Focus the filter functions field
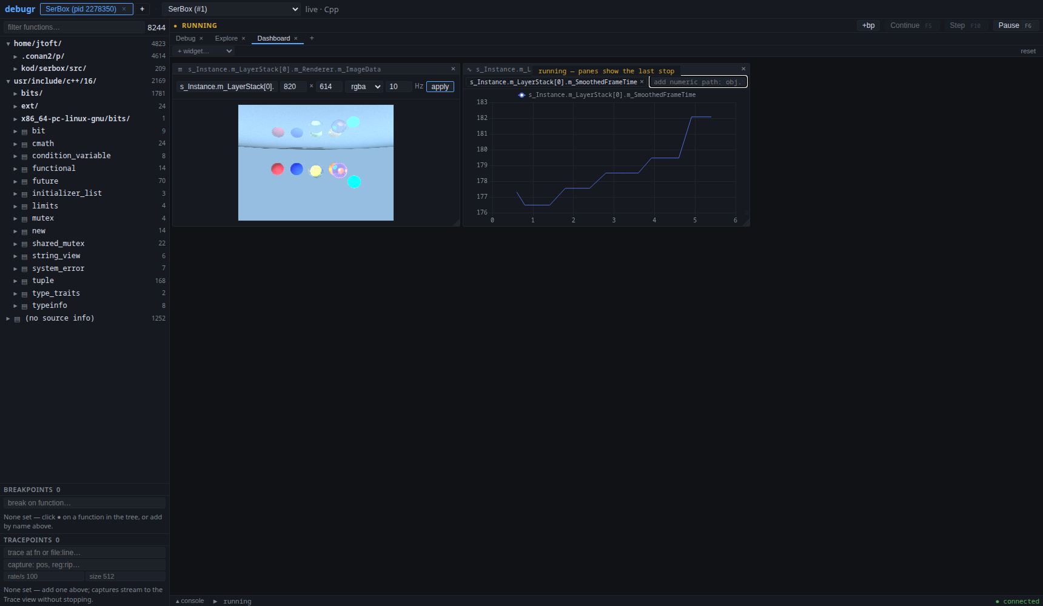The image size is (1043, 606). click(74, 27)
